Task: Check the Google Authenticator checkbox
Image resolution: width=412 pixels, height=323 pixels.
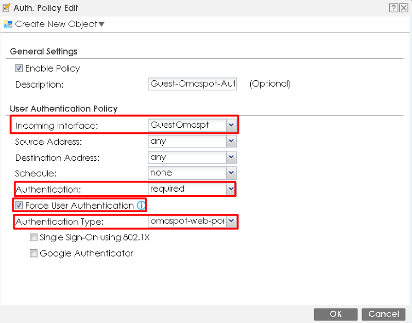Action: (x=33, y=253)
